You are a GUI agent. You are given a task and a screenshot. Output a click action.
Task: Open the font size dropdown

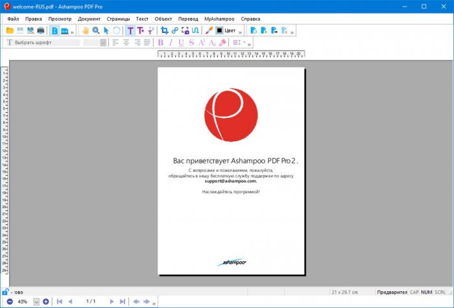[x=104, y=43]
